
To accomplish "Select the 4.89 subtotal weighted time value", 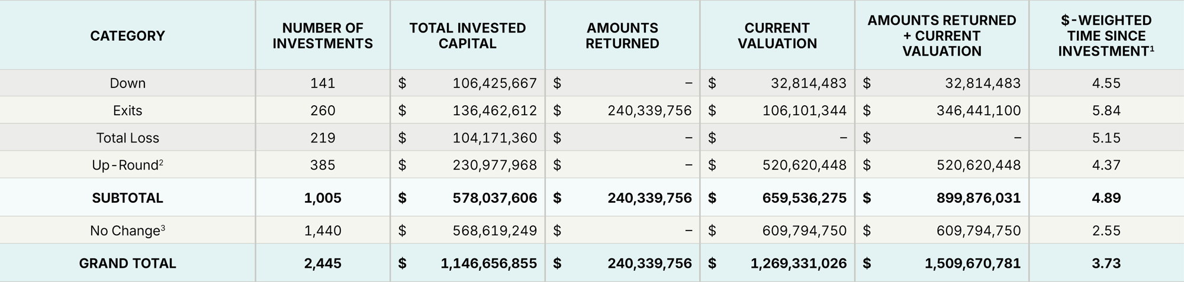I will coord(1106,198).
